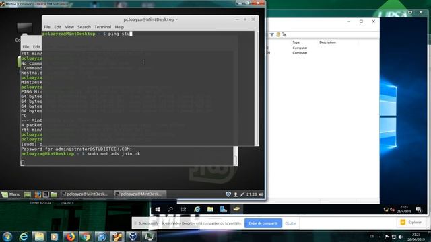Open the Help menu in the front terminal
The height and width of the screenshot is (242, 431).
click(x=119, y=27)
